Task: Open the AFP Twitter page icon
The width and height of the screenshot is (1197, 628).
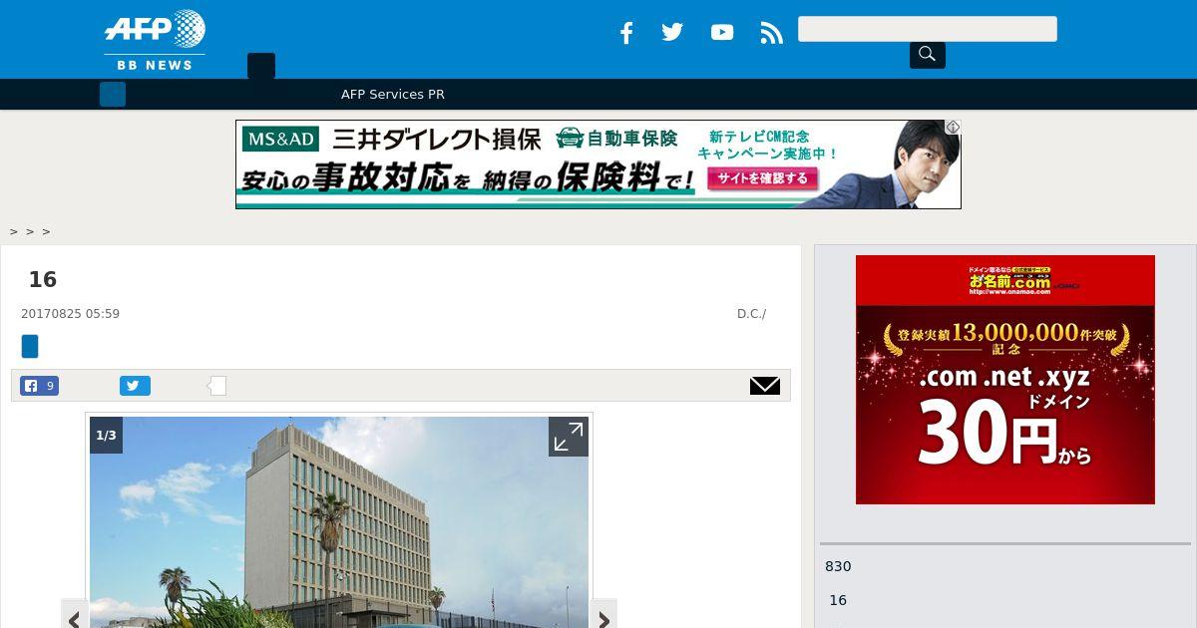Action: click(672, 32)
